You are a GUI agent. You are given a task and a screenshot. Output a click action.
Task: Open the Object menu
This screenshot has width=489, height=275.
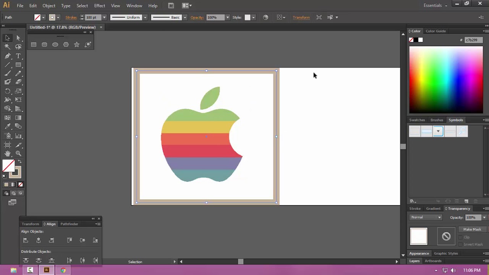pos(49,6)
